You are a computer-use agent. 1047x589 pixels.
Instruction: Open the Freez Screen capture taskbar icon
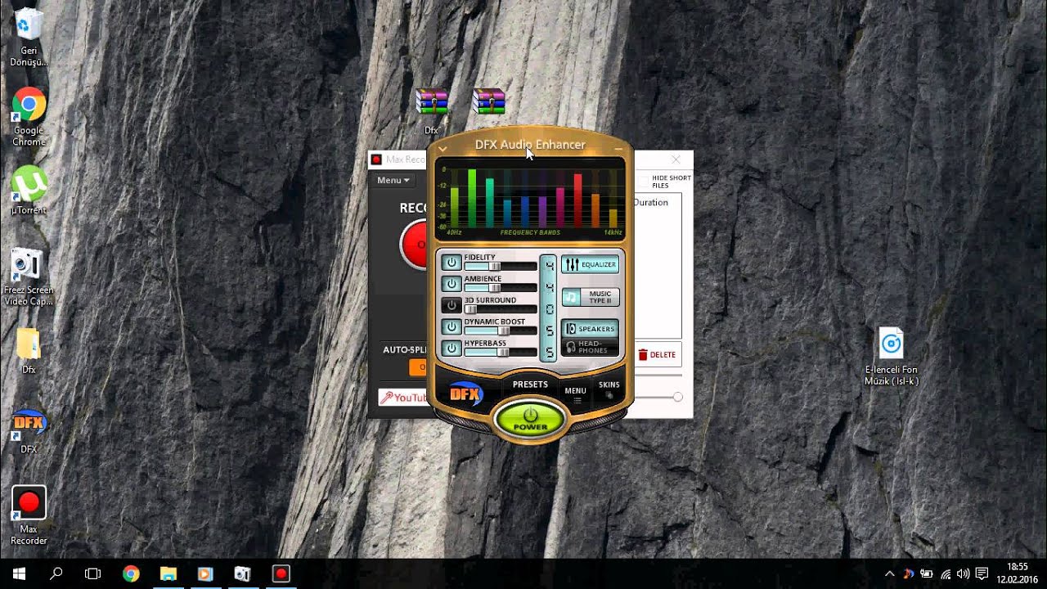243,573
